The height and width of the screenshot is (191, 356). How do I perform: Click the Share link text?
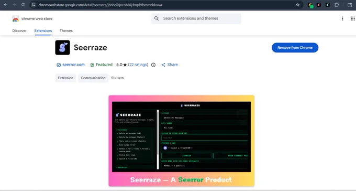pyautogui.click(x=173, y=65)
